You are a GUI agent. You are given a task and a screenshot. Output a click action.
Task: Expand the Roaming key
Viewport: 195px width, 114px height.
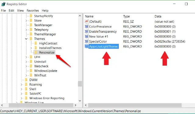point(21,84)
